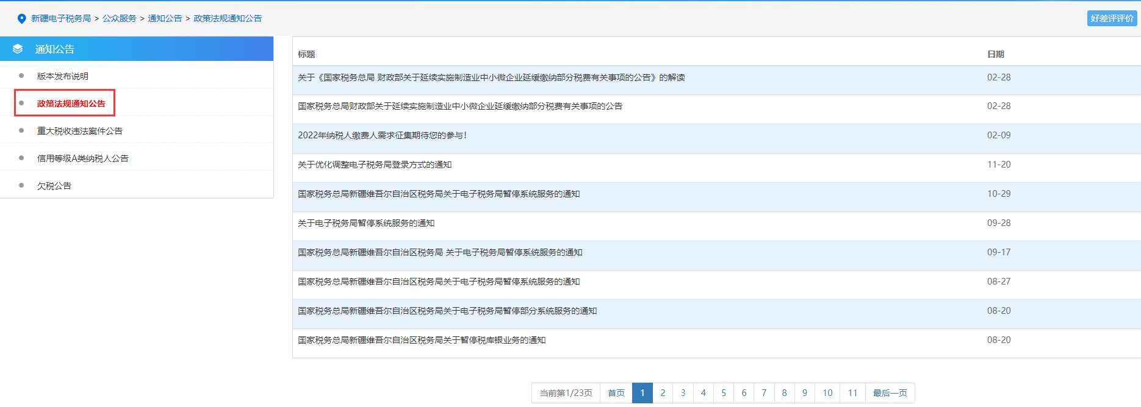Select page 1 in pagination

642,393
